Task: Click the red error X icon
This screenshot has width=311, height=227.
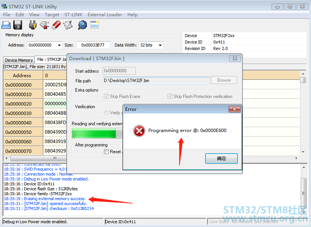Action: coord(139,131)
